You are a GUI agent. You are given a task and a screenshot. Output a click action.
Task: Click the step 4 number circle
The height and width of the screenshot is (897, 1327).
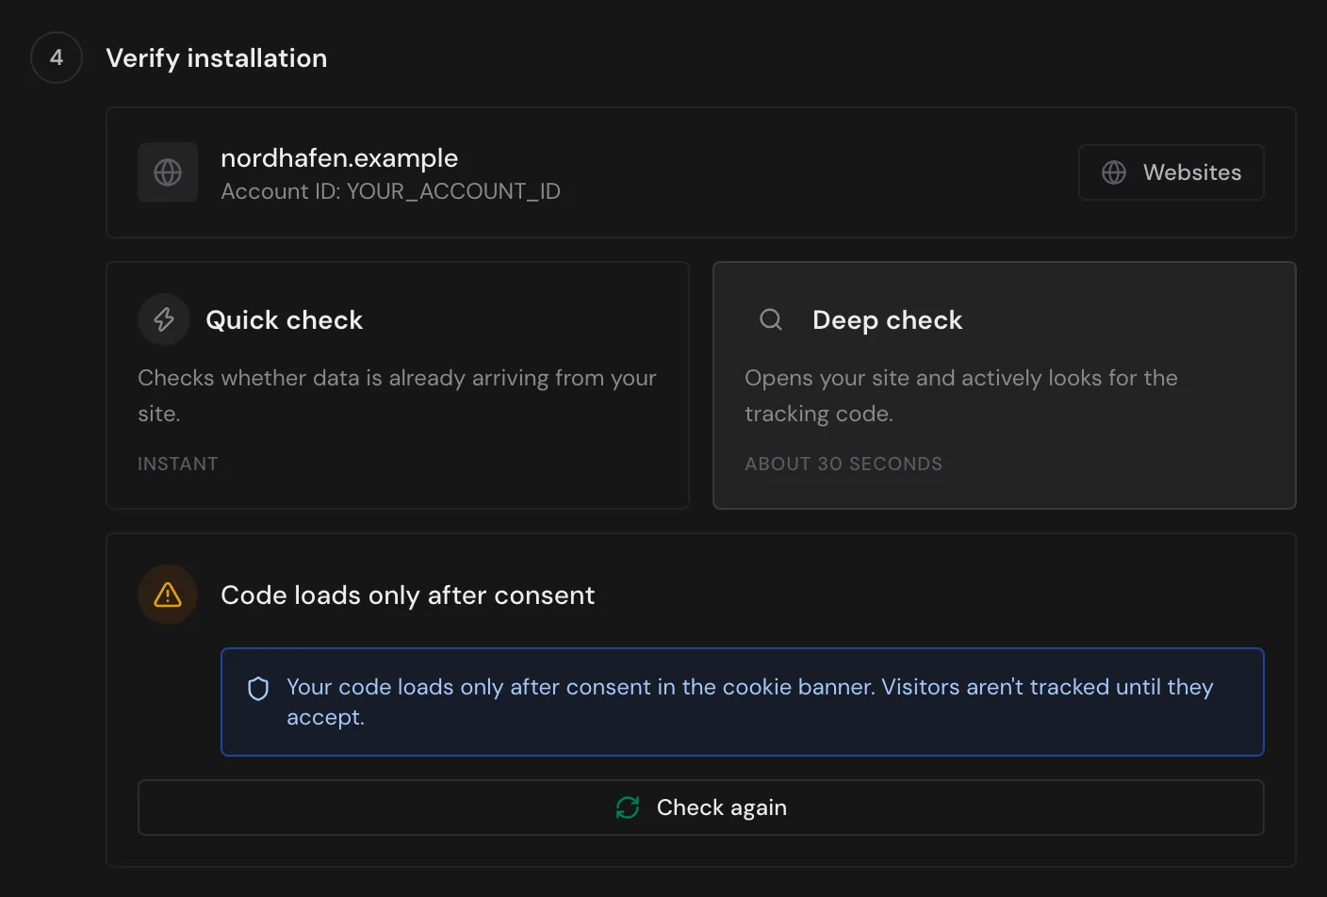pyautogui.click(x=57, y=57)
